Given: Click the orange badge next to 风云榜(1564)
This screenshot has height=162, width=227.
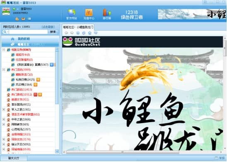Looking at the screenshot, I should [36, 85].
